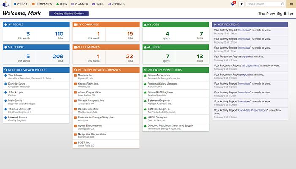This screenshot has width=296, height=169.
Task: Click the Recently Viewed Jobs history icon
Action: coord(145,70)
